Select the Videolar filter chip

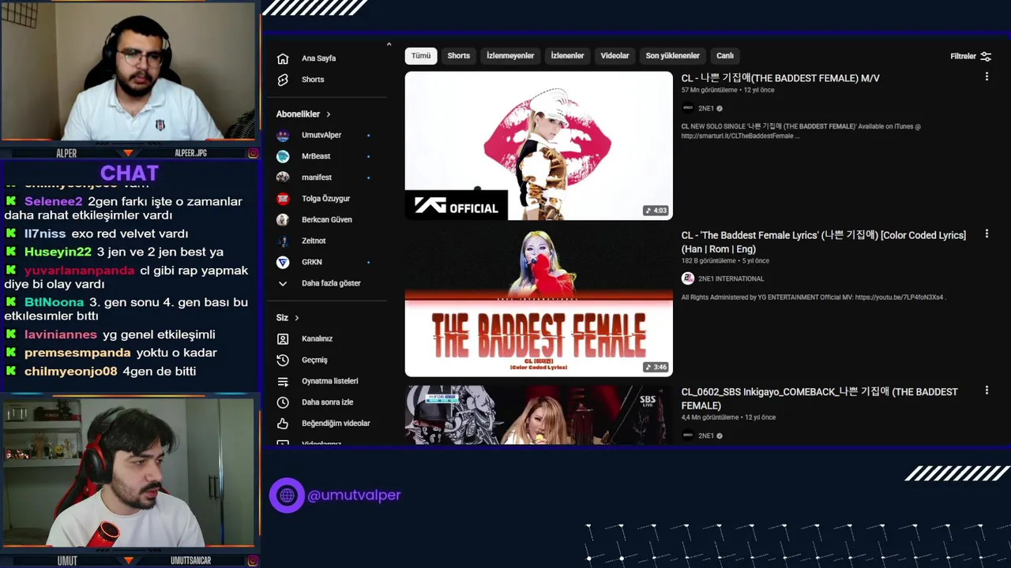(x=614, y=56)
